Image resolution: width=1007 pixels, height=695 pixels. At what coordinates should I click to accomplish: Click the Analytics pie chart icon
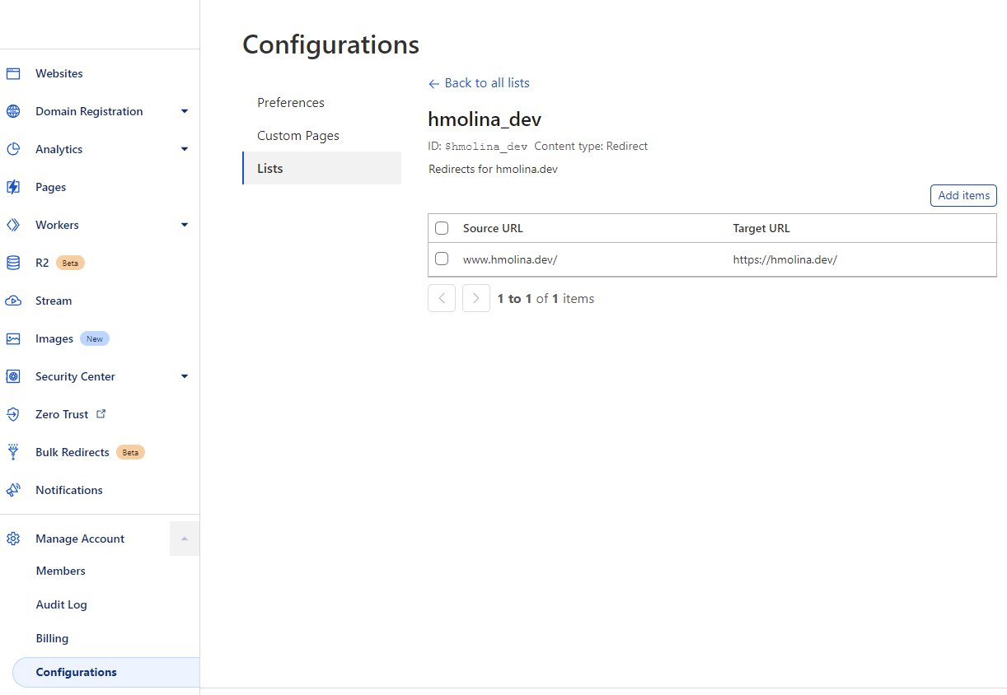[x=13, y=149]
